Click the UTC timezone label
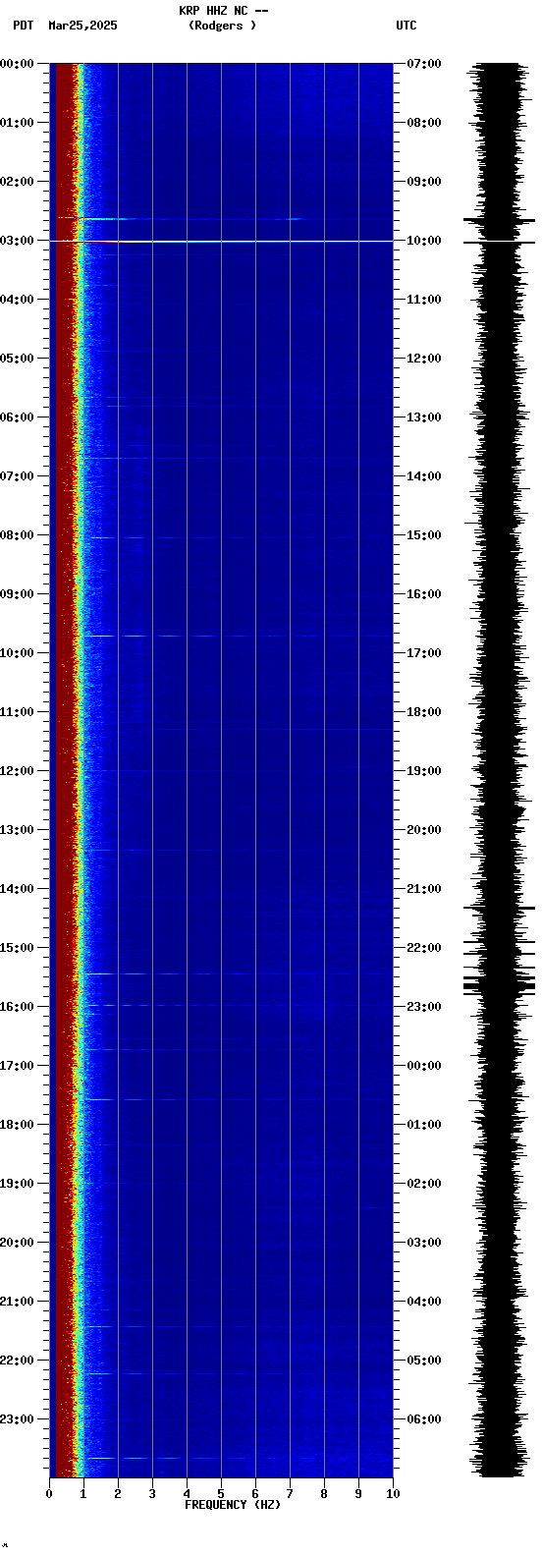The image size is (542, 1556). tap(406, 26)
